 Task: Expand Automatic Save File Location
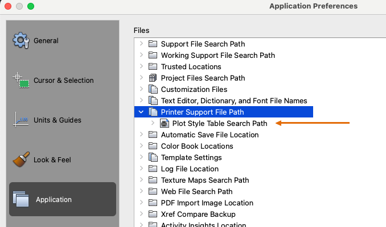[141, 134]
